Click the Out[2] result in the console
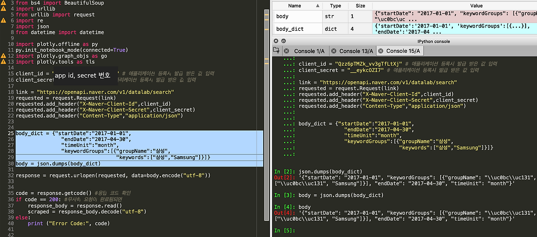Viewport: 537px width, 237px height. (x=405, y=180)
